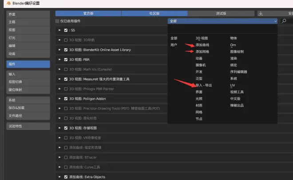Screen dimensions: 293x180
Task: Open the 试验特性 preferences section
Action: coord(28,126)
